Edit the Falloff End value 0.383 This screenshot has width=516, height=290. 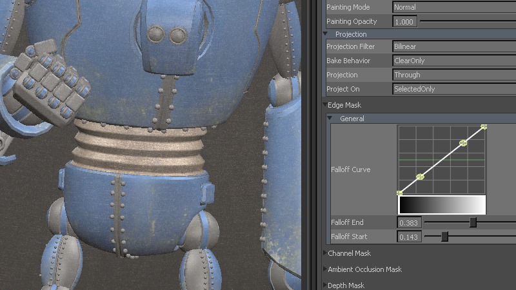click(409, 222)
